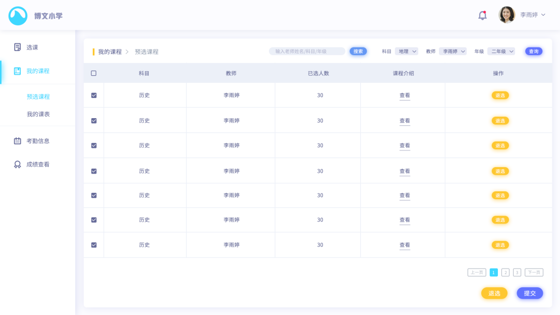Click the user avatar photo
This screenshot has width=560, height=315.
[507, 15]
